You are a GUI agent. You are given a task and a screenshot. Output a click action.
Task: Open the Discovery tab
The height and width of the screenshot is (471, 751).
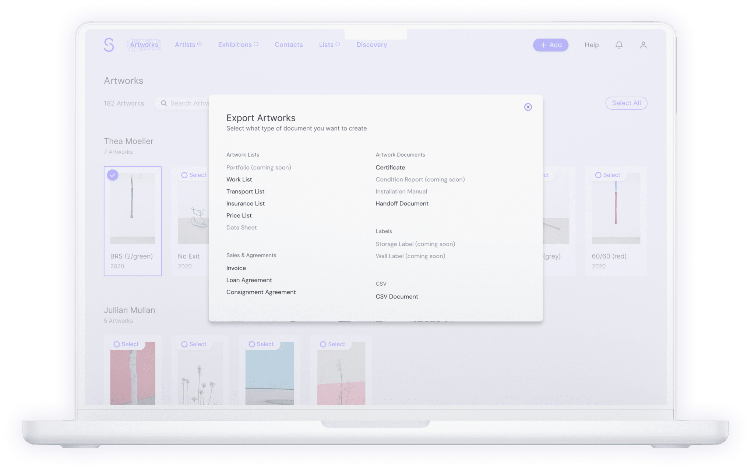click(371, 44)
